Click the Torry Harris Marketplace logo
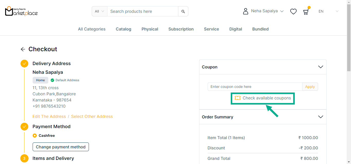 (x=21, y=11)
